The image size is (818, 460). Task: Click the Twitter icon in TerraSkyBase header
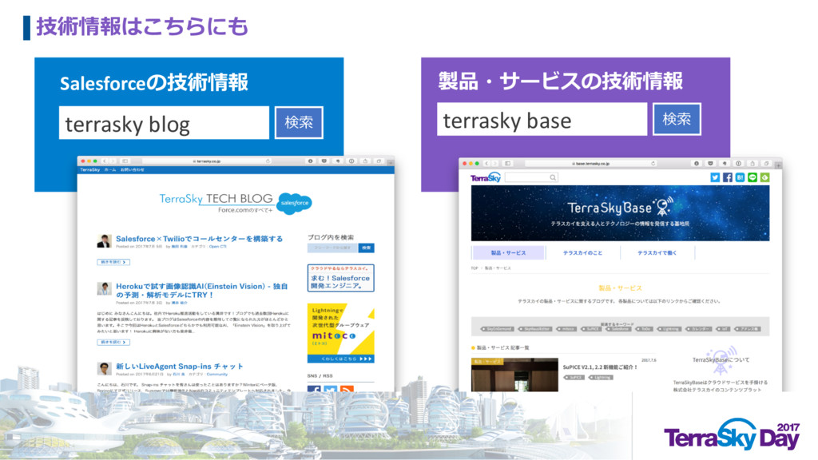point(715,177)
